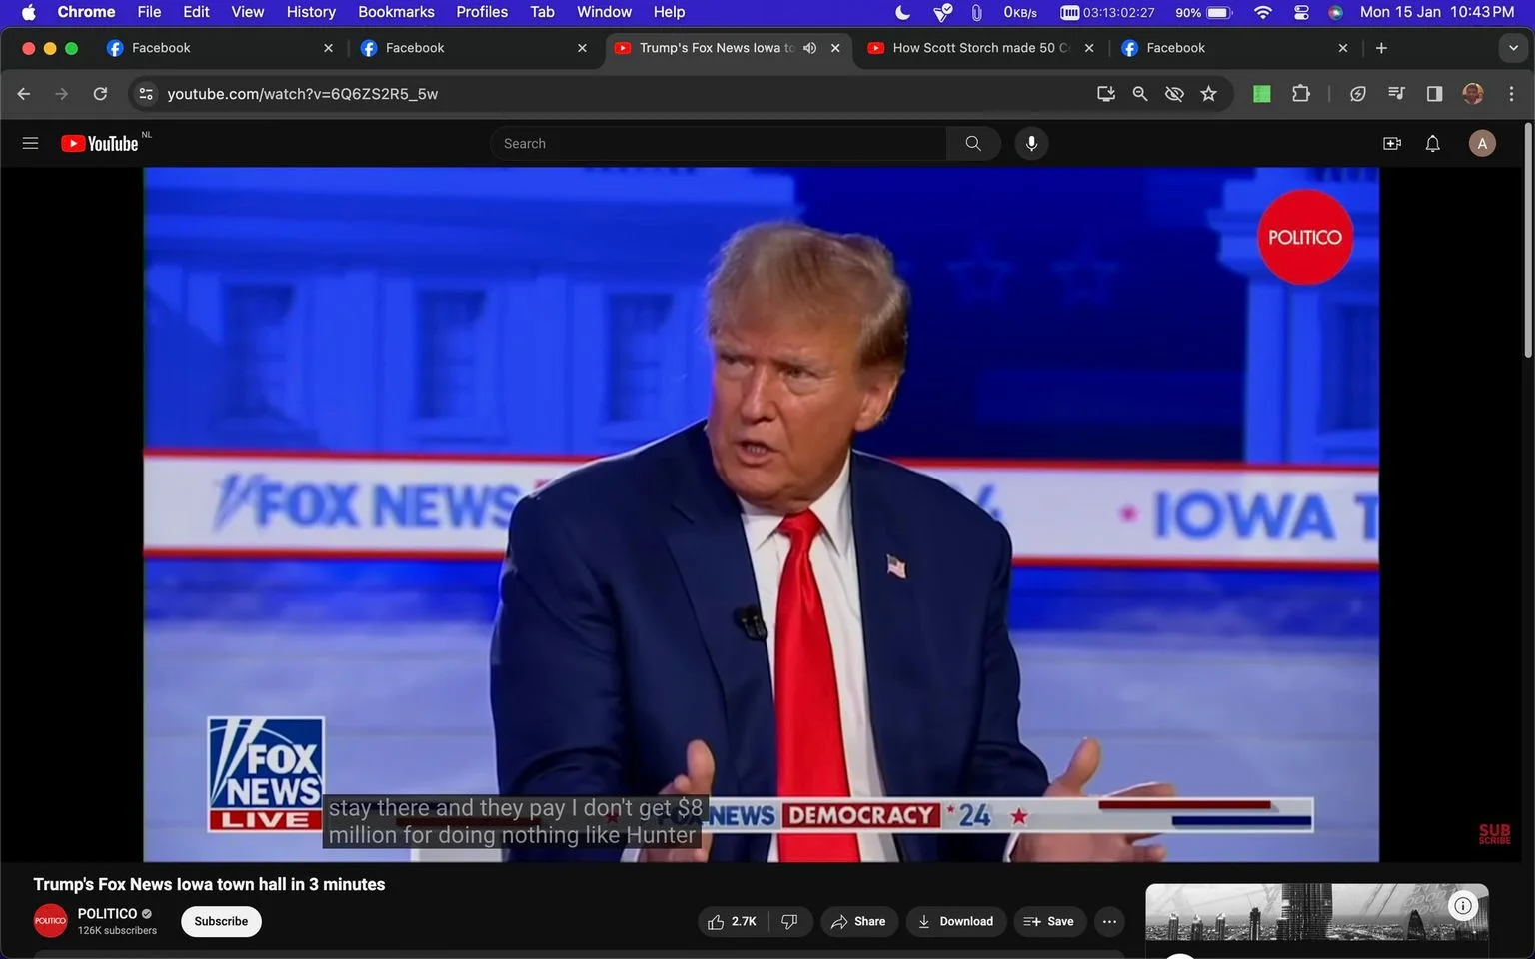The width and height of the screenshot is (1535, 959).
Task: Expand the Chrome tab search dropdown arrow
Action: (x=1513, y=48)
